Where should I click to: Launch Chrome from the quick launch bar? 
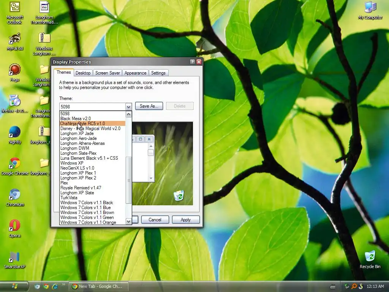click(46, 286)
